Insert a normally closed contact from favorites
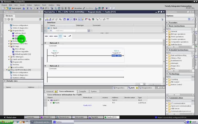The width and height of the screenshot is (198, 124). 51,36
